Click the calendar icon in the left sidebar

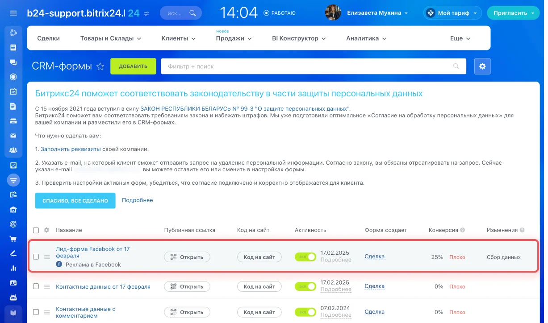pyautogui.click(x=13, y=91)
